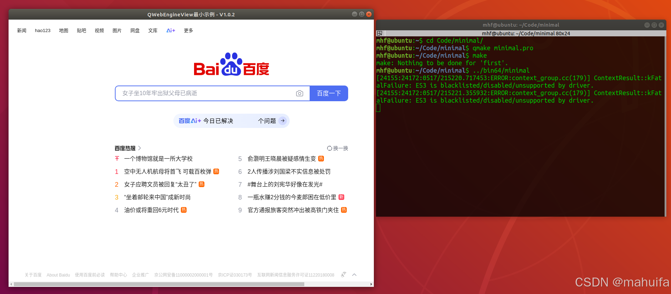Viewport: 671px width, 294px height.
Task: Click the camera image-search icon
Action: coord(300,93)
